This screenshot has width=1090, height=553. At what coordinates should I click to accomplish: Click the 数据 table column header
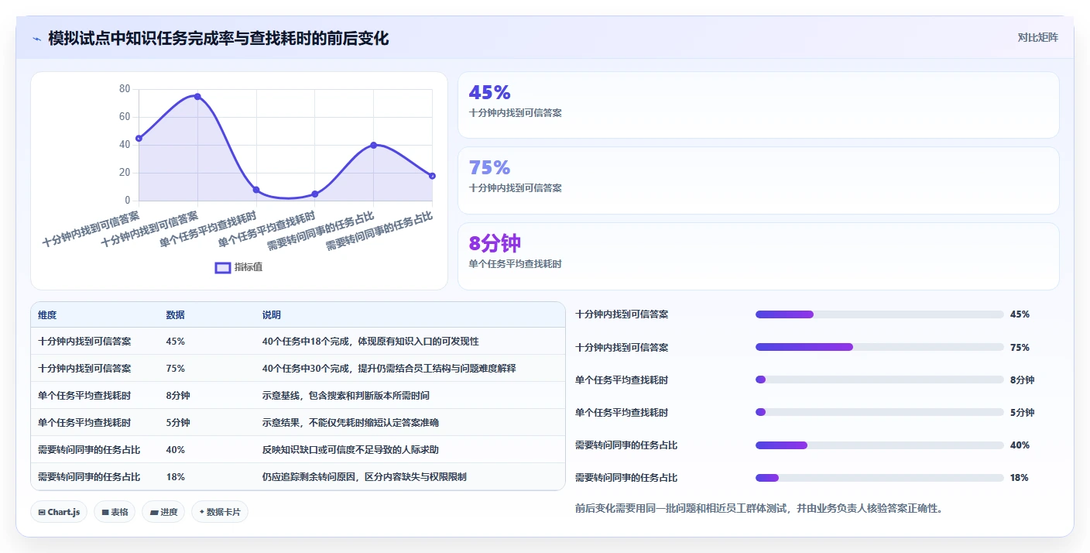click(x=175, y=315)
